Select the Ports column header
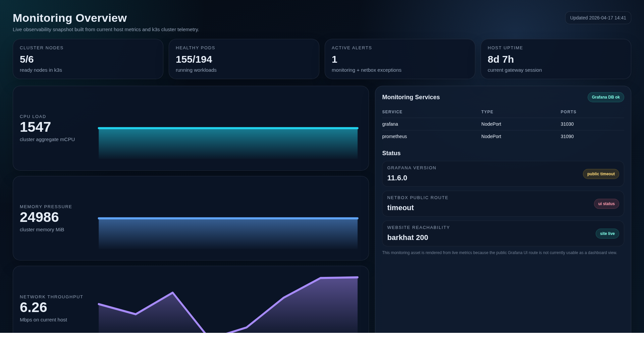The height and width of the screenshot is (362, 644). coord(568,112)
